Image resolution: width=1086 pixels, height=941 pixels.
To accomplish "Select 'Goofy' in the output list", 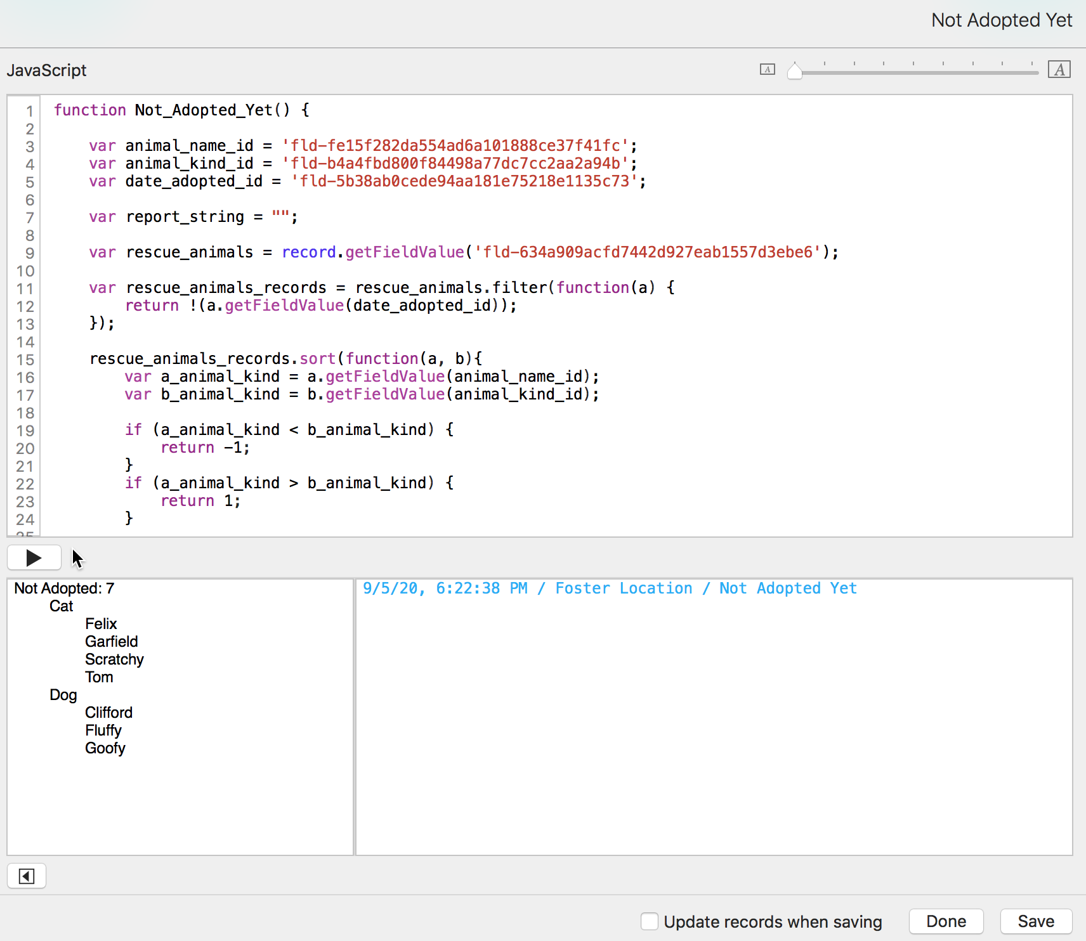I will coord(105,748).
